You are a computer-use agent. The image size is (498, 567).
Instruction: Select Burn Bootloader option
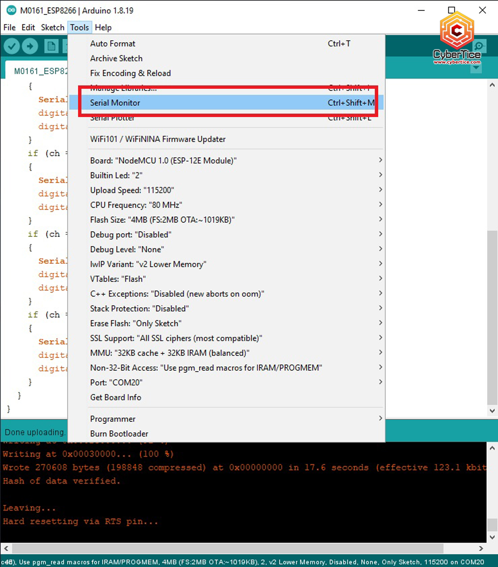(x=119, y=434)
